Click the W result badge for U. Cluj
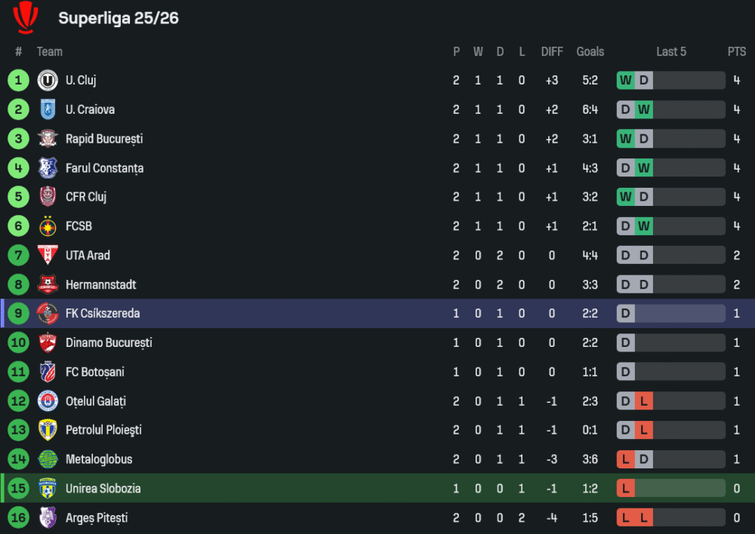Screen dimensions: 755x534 [x=626, y=81]
